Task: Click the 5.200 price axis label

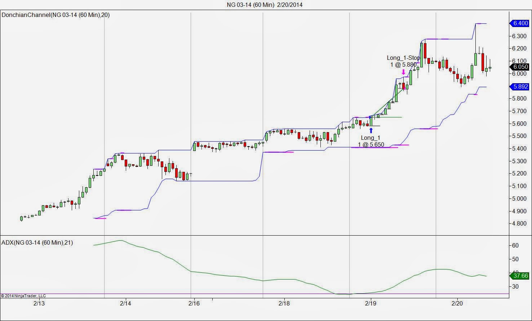Action: 520,173
